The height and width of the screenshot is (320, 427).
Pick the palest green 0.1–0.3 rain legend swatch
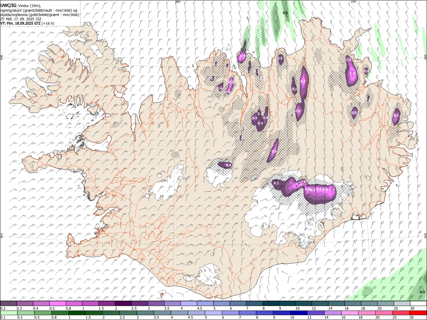(x=8, y=313)
